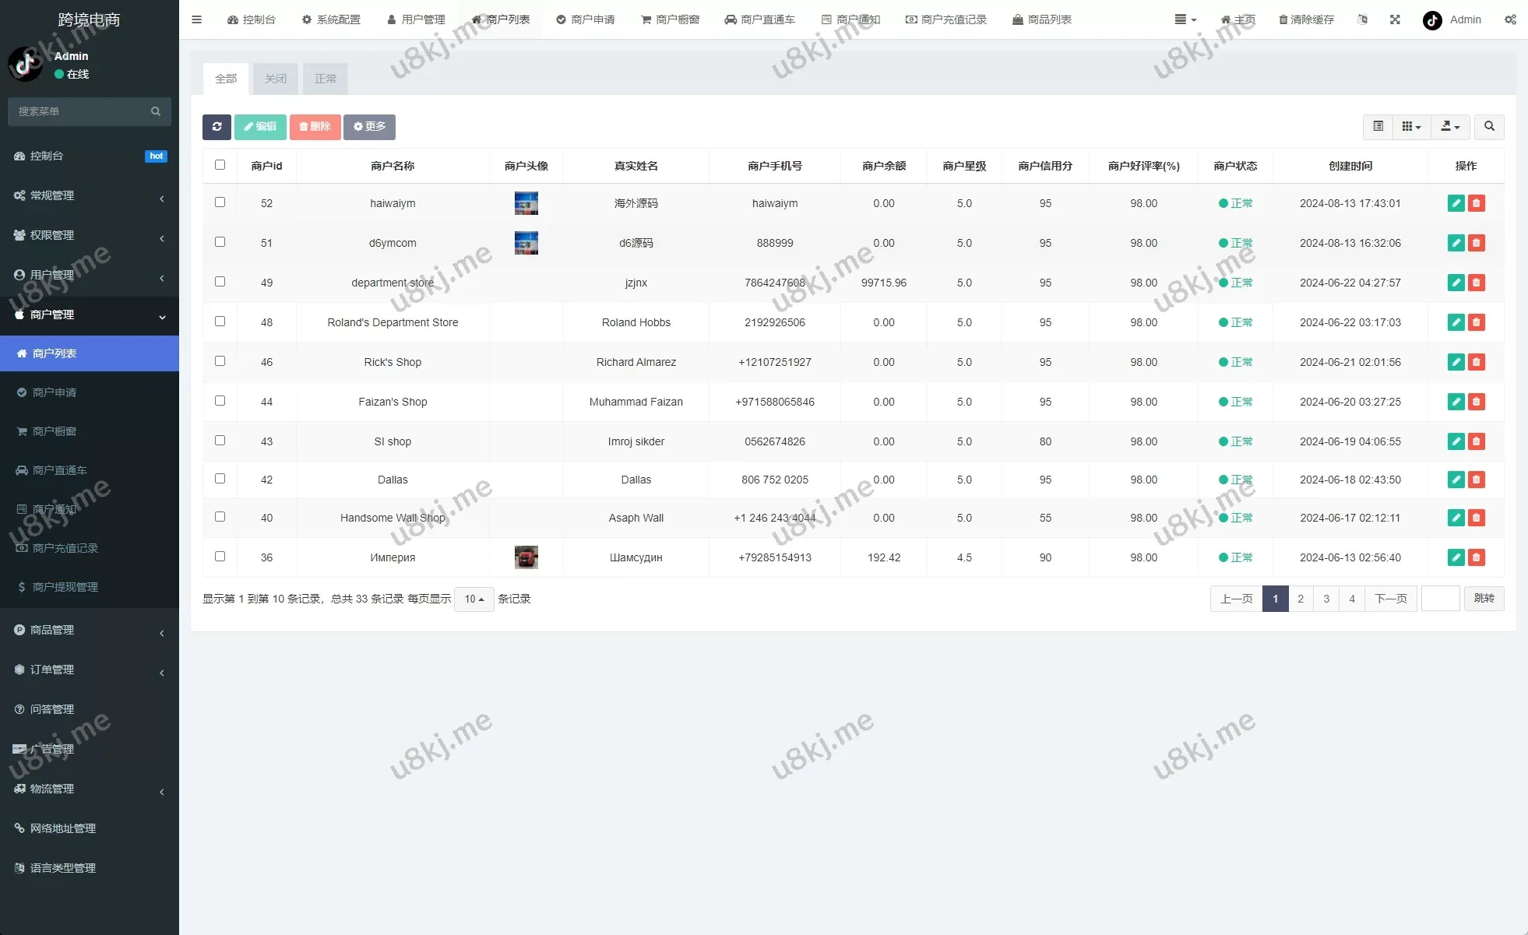1528x935 pixels.
Task: Check the checkbox for merchant id 49
Action: coord(220,282)
